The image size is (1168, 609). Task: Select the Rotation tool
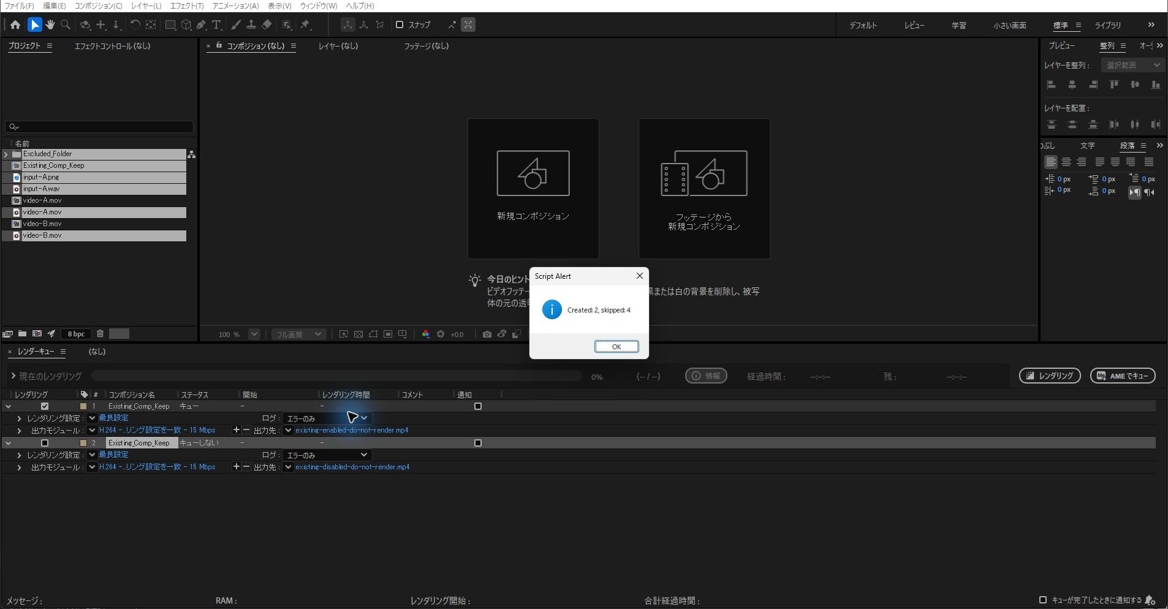click(x=135, y=25)
